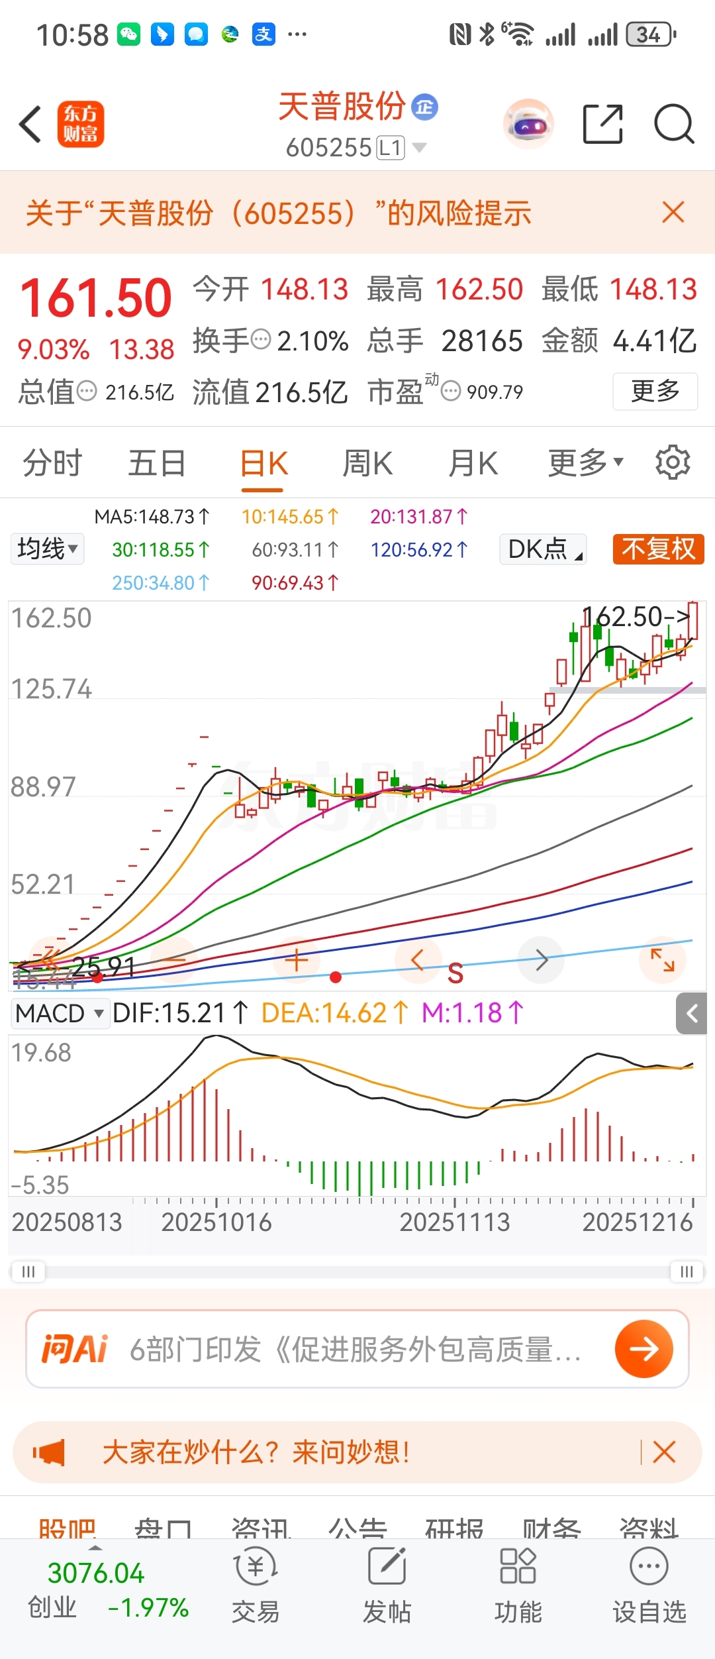Image resolution: width=715 pixels, height=1659 pixels.
Task: Open the 东方财富 logo icon
Action: 81,124
